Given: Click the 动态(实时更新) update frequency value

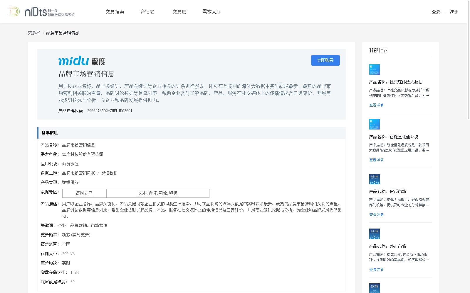Looking at the screenshot, I should pos(76,235).
